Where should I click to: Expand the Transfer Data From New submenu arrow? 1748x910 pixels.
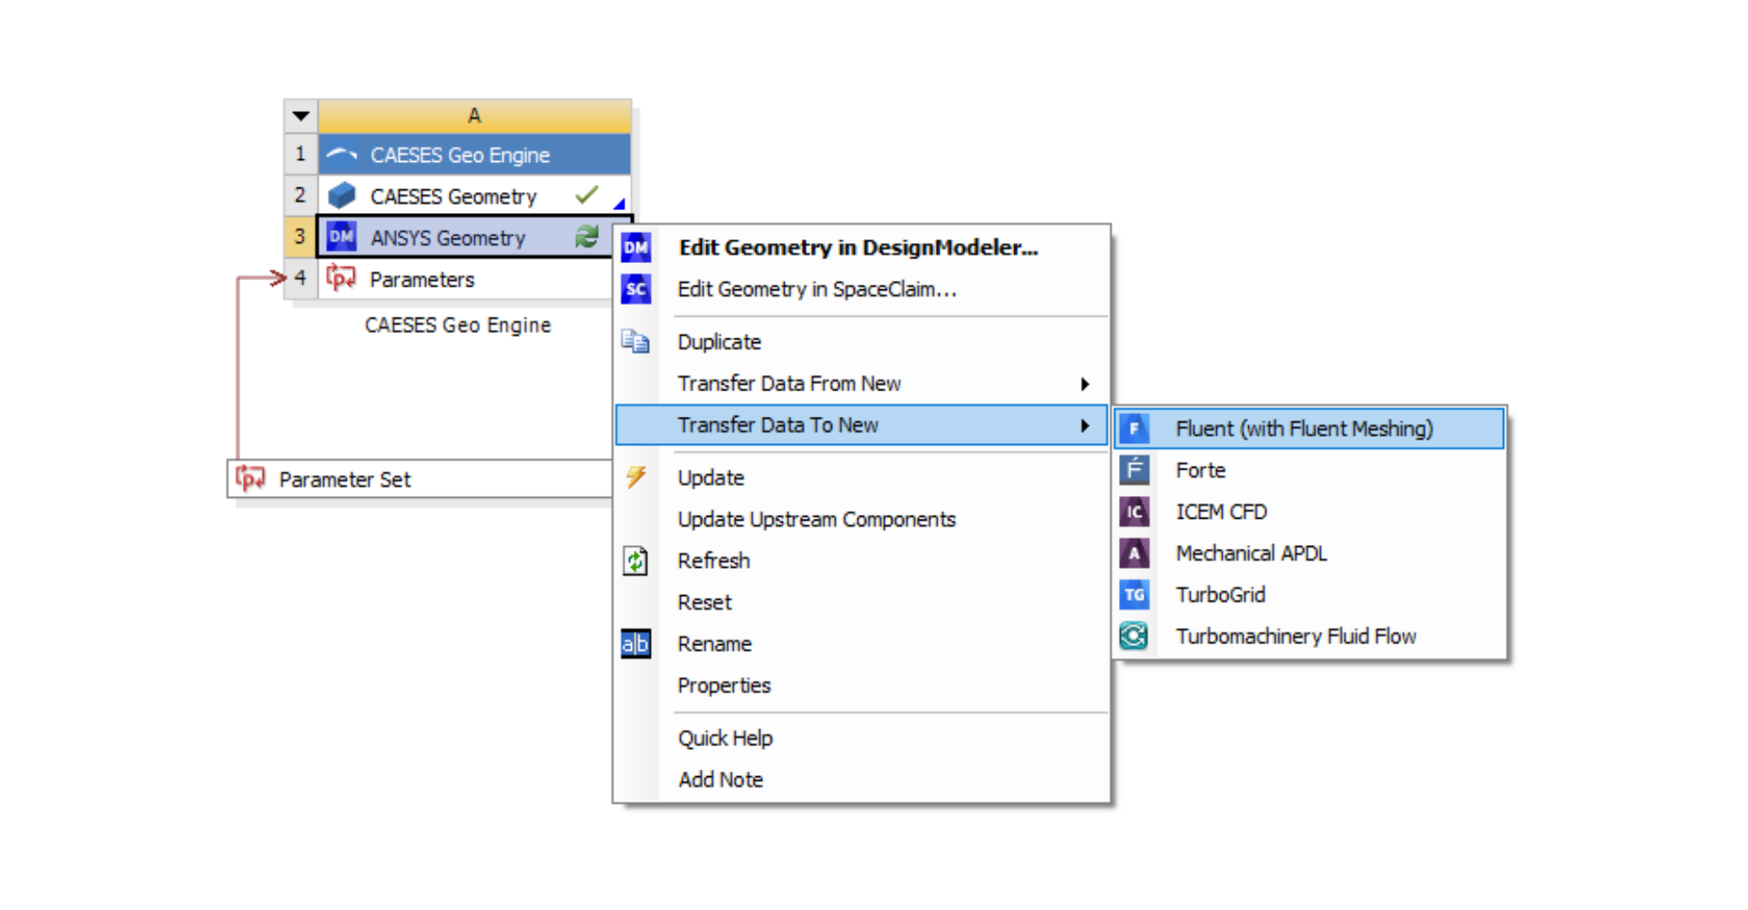coord(1085,384)
